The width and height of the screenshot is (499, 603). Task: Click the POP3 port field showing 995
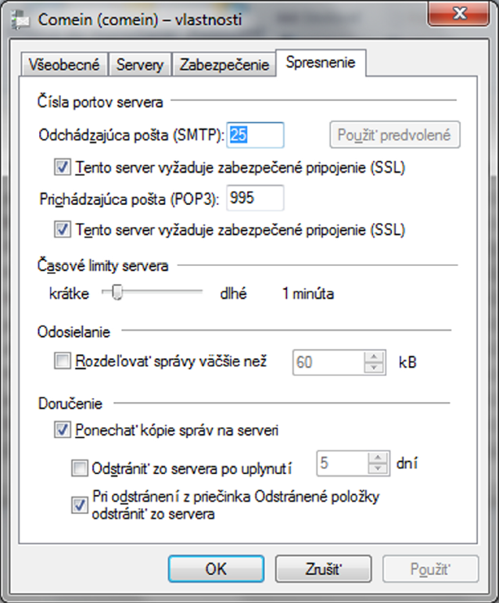click(x=255, y=198)
